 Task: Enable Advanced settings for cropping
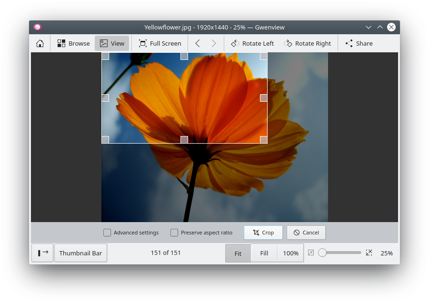(x=107, y=233)
